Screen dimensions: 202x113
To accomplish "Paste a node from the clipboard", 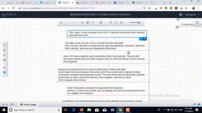I will (93, 23).
